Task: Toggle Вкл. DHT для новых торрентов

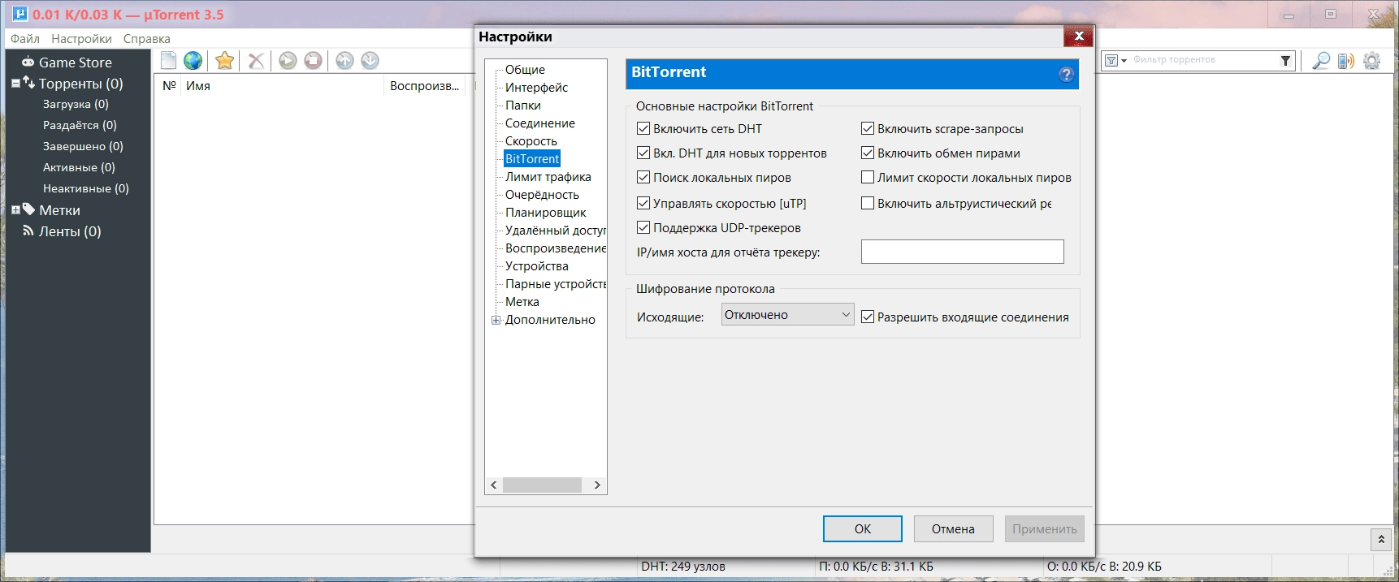Action: click(643, 153)
